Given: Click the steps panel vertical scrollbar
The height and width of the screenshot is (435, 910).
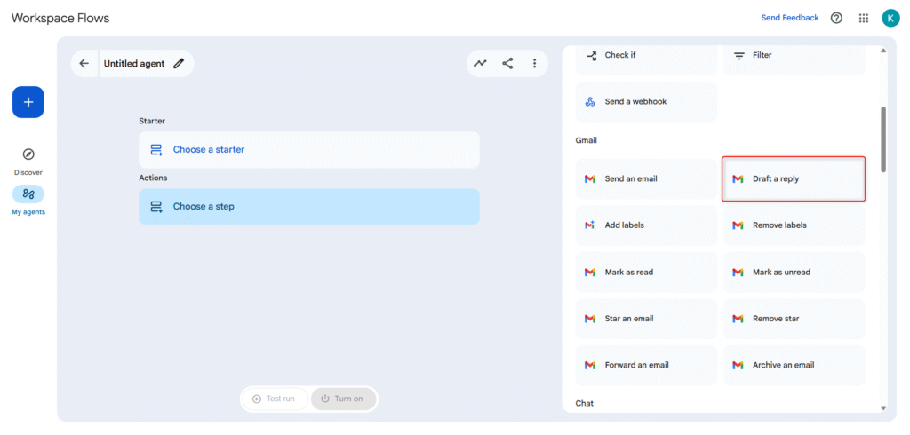Looking at the screenshot, I should pyautogui.click(x=882, y=139).
